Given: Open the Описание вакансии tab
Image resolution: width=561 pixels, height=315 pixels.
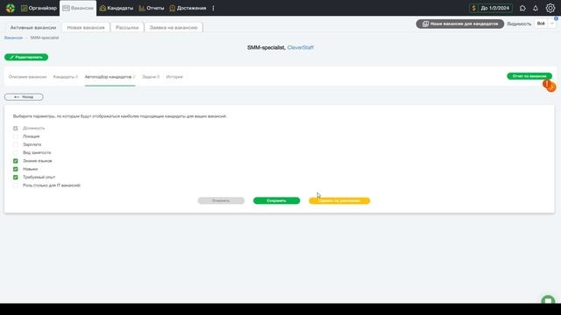Looking at the screenshot, I should 27,77.
